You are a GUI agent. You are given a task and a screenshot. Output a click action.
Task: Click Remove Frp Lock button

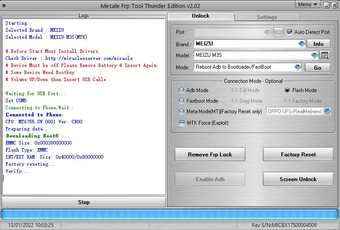pyautogui.click(x=210, y=154)
